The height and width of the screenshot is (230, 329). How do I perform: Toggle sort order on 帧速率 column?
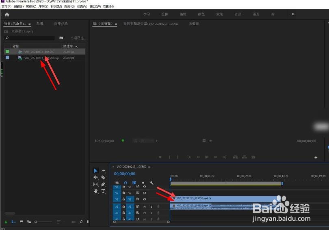click(76, 47)
